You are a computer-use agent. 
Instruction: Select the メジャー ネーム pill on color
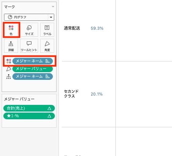coord(32,61)
